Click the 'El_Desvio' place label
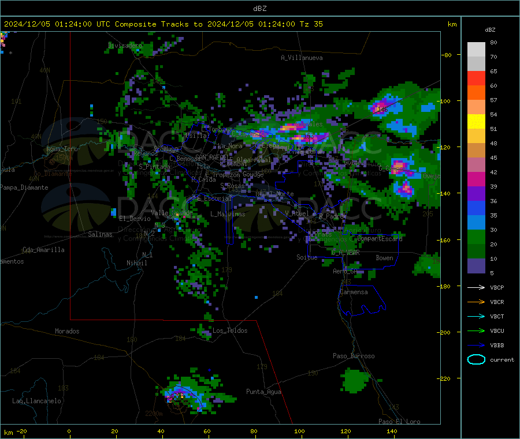 click(135, 219)
